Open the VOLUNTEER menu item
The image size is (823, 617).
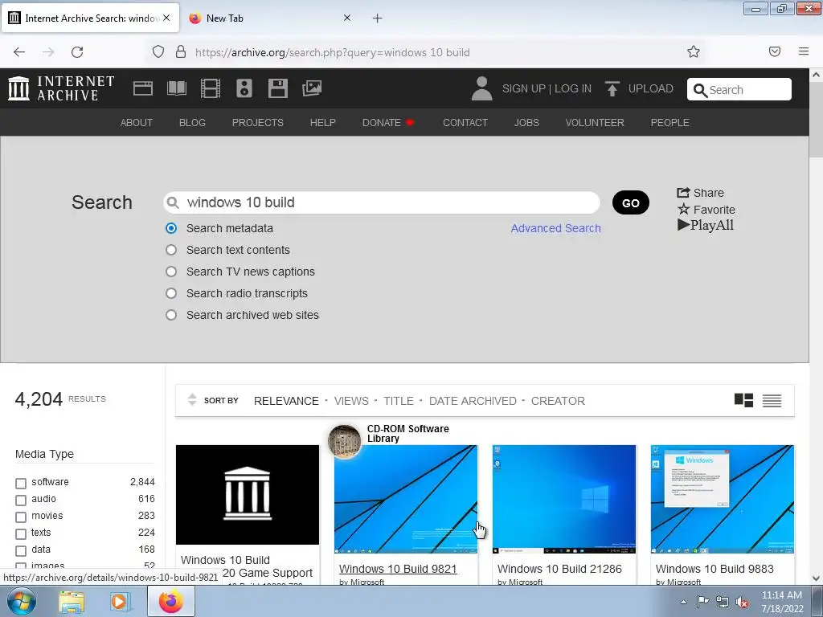[x=595, y=122]
